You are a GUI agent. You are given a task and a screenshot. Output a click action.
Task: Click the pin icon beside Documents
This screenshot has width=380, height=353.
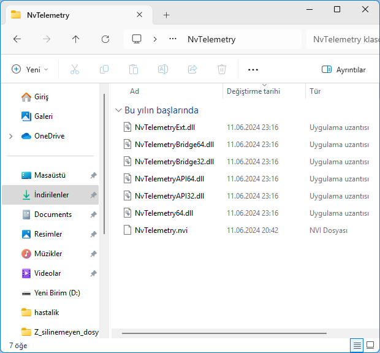(x=94, y=214)
